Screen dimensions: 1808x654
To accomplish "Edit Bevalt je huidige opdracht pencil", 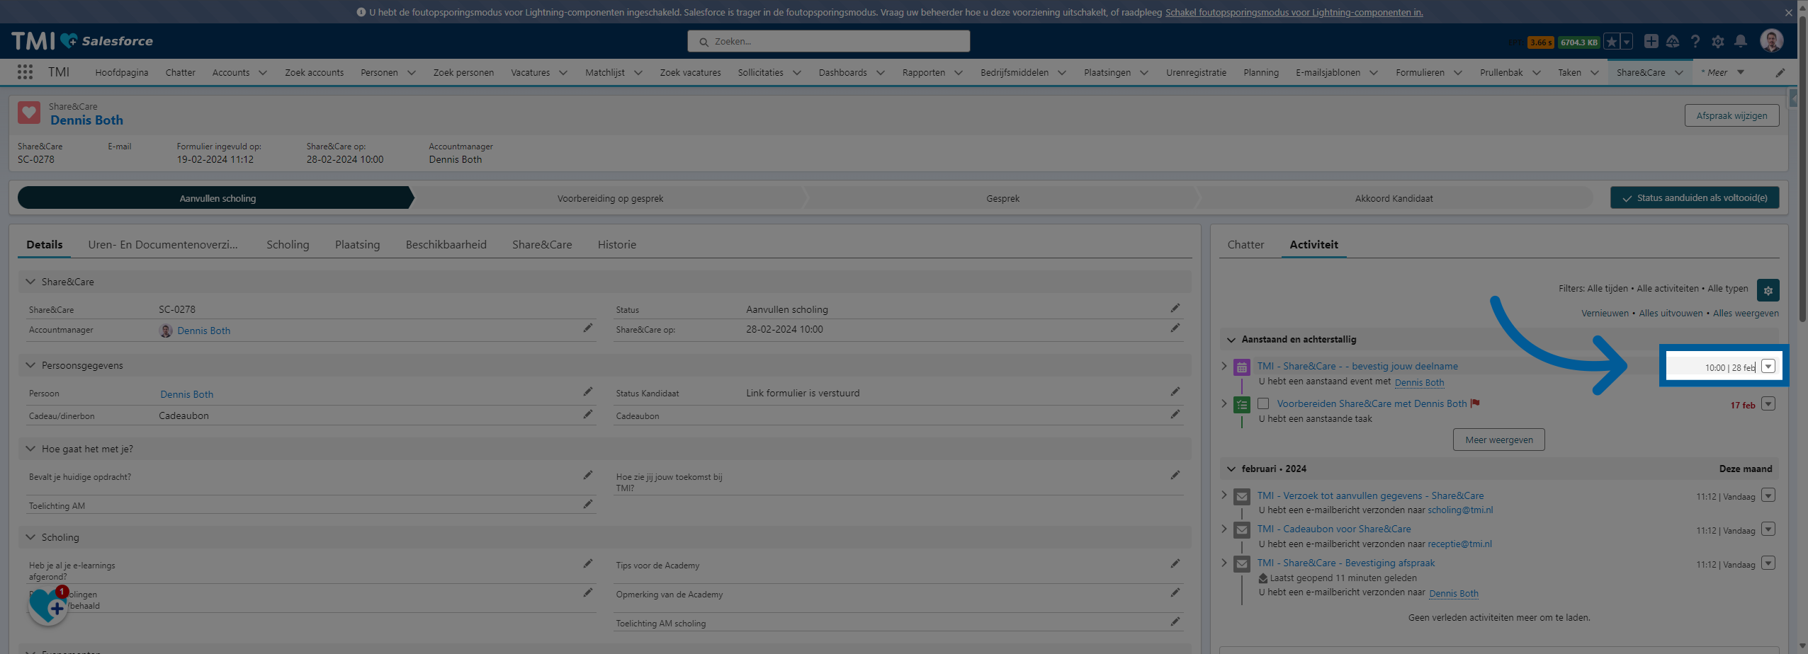I will [x=587, y=475].
